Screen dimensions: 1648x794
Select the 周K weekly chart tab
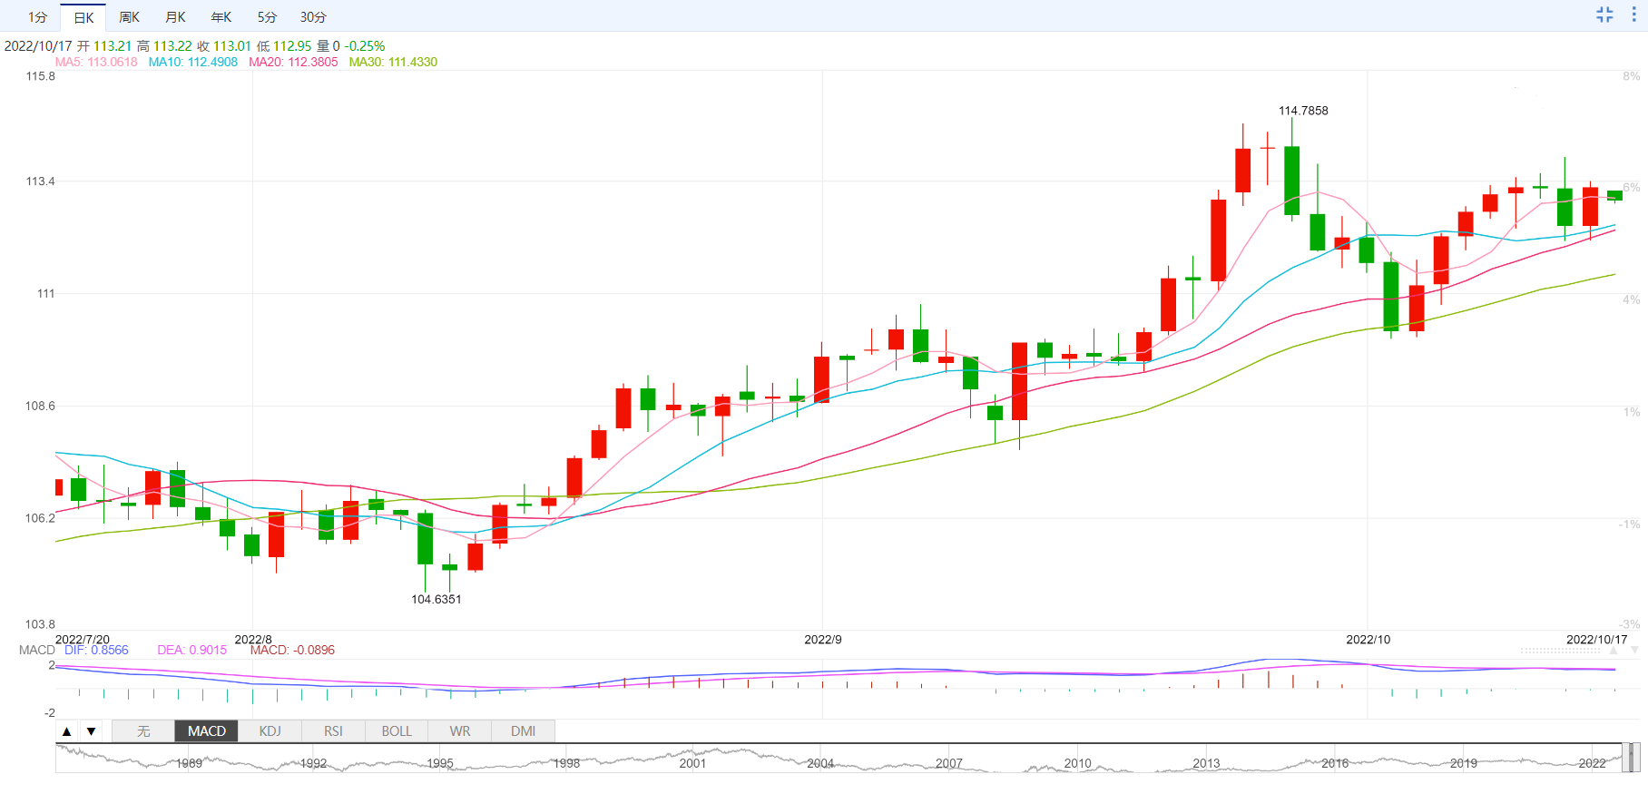point(130,17)
